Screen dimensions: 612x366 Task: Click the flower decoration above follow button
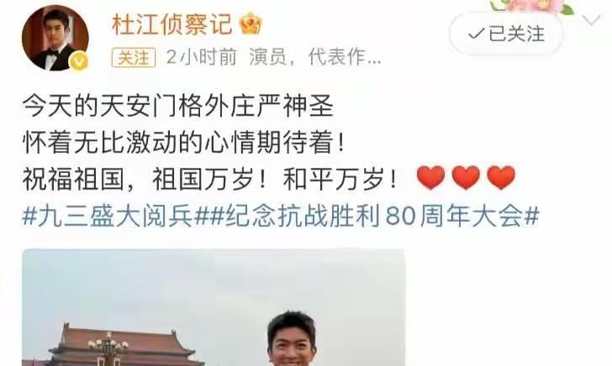tap(532, 6)
